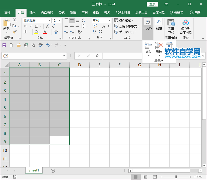
Task: Click the percent style icon
Action: [103, 26]
